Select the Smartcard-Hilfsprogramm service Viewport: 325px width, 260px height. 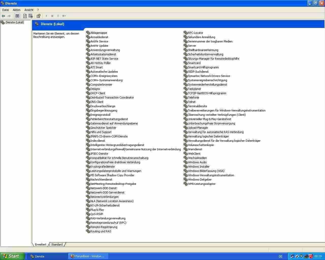pyautogui.click(x=203, y=67)
